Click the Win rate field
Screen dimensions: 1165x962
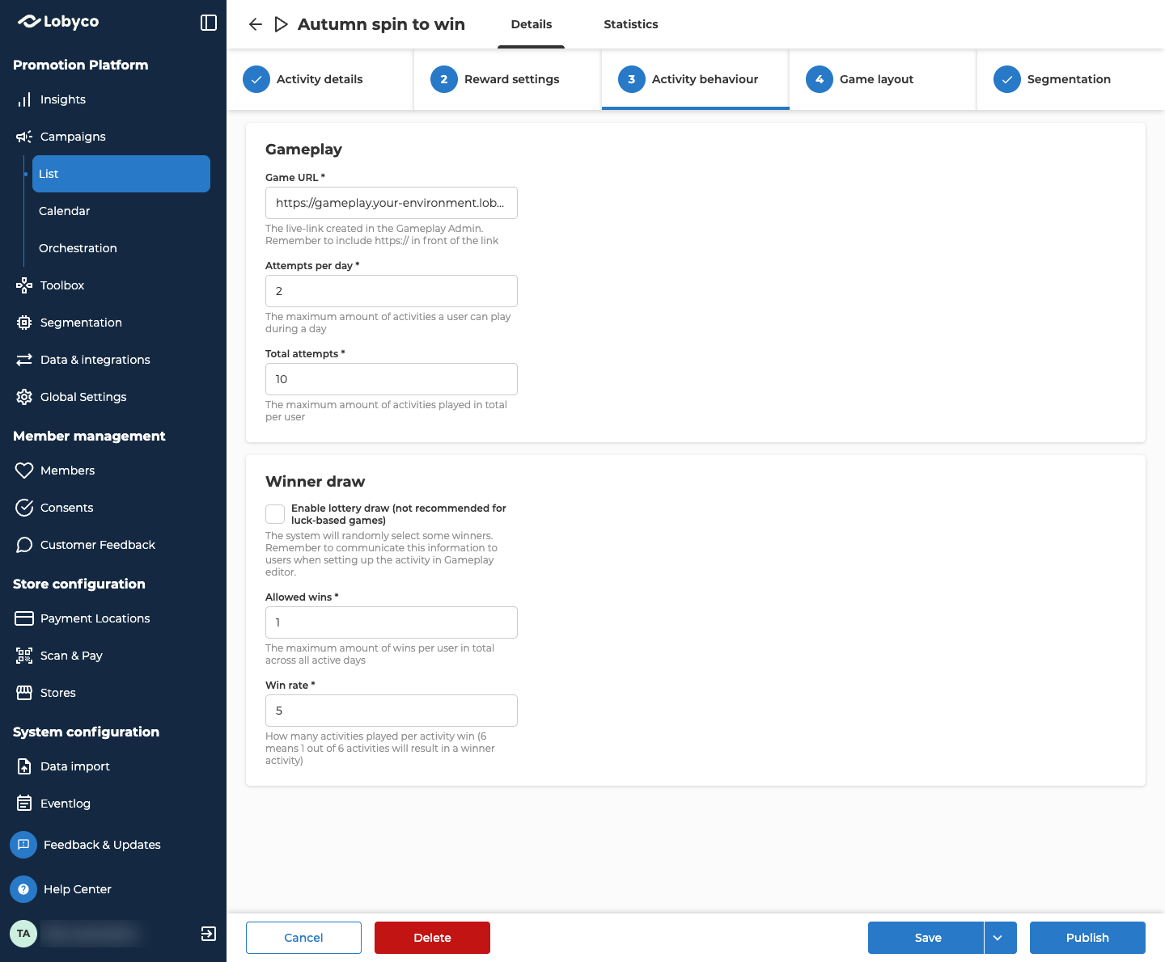pos(392,711)
